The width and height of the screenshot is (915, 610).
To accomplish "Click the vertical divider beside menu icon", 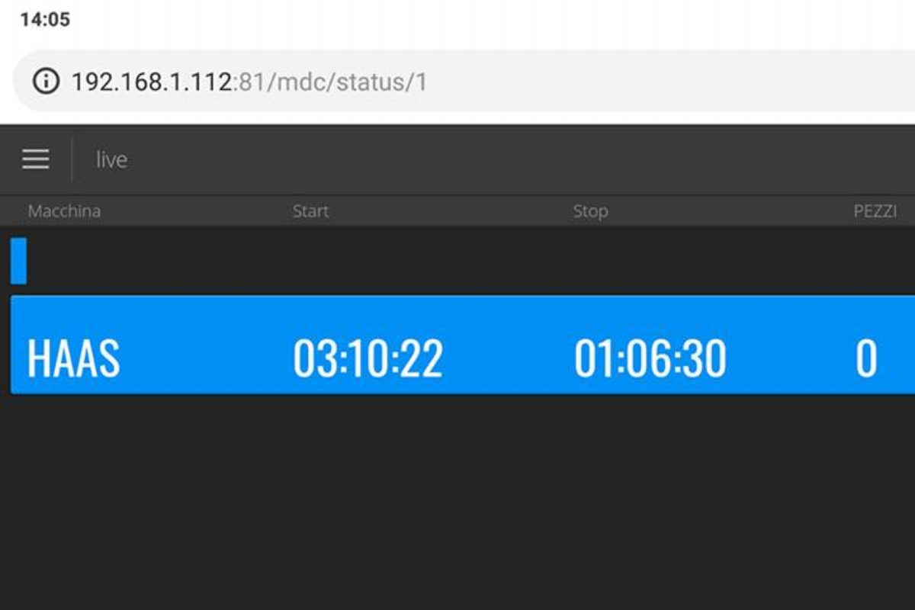I will click(x=72, y=159).
